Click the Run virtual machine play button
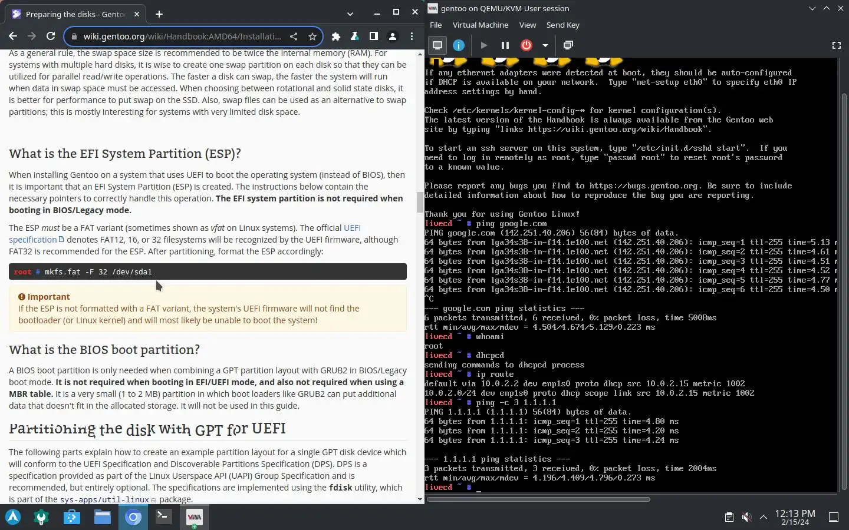The height and width of the screenshot is (530, 849). (x=484, y=45)
